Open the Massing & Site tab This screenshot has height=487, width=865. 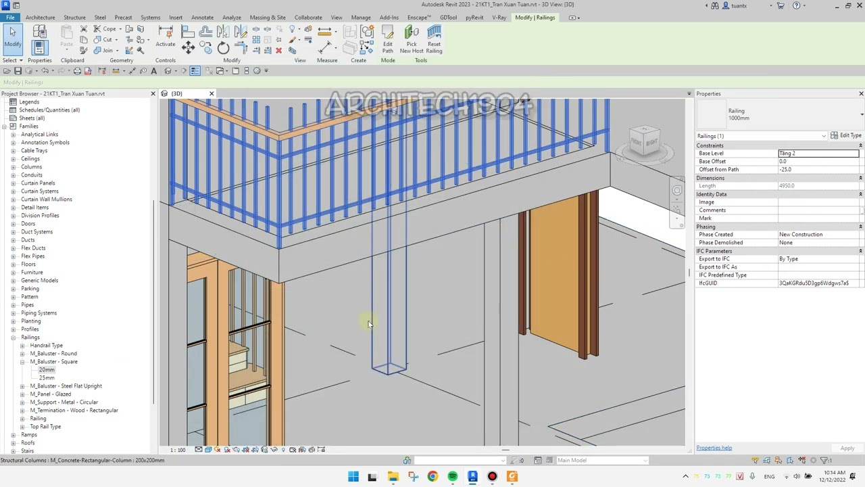[268, 18]
